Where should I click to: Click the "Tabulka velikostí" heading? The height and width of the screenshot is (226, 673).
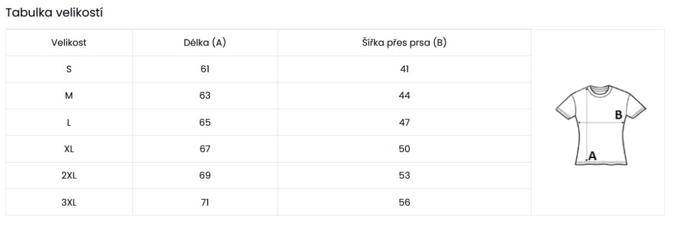[x=54, y=12]
